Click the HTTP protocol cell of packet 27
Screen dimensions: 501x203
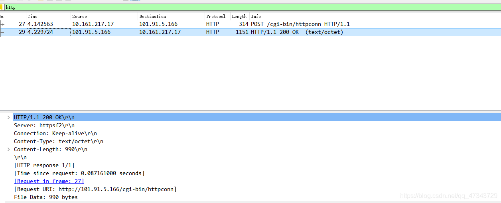213,24
